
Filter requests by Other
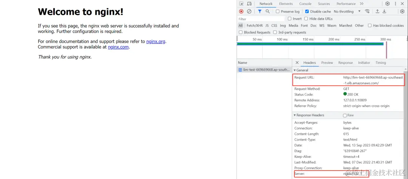(x=359, y=26)
